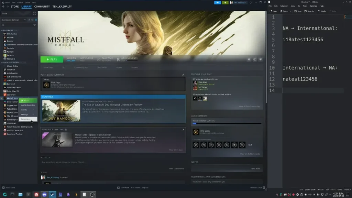Close the Available Content panel
Screen dimensions: 352x198
[183, 130]
